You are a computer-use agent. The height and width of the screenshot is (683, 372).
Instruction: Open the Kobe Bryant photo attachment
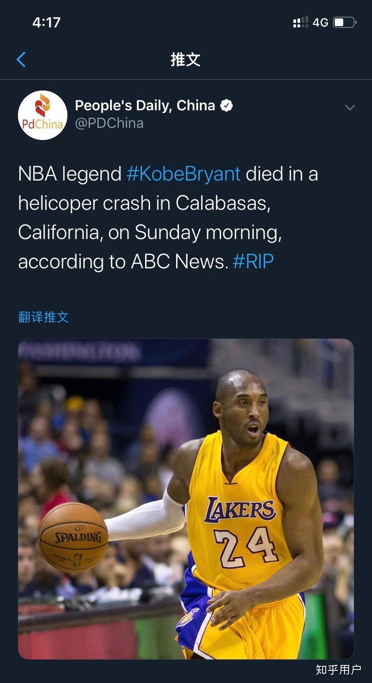pos(186,500)
